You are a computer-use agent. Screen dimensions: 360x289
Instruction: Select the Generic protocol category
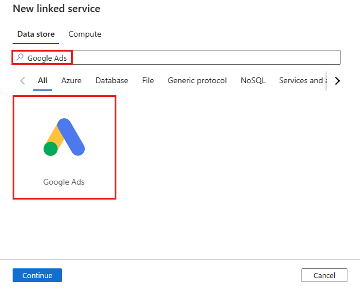click(197, 81)
